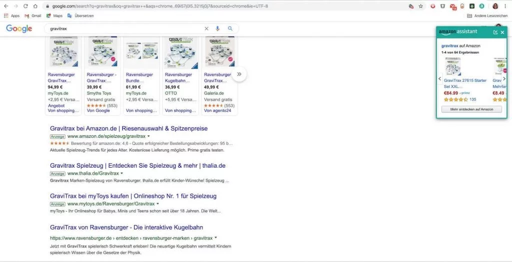Show more shopping results with double-chevron

[239, 74]
